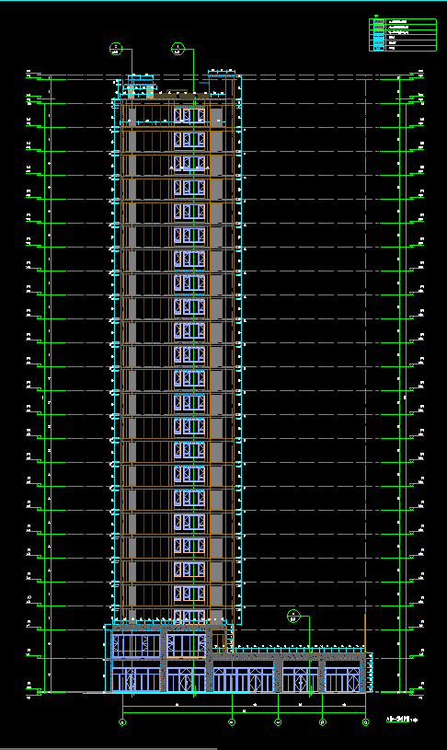Select the large second-floor podium window on the left
Screen dimensions: 447x750
point(136,645)
